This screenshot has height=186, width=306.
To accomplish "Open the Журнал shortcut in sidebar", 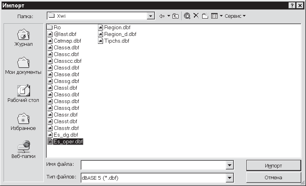I will 23,38.
